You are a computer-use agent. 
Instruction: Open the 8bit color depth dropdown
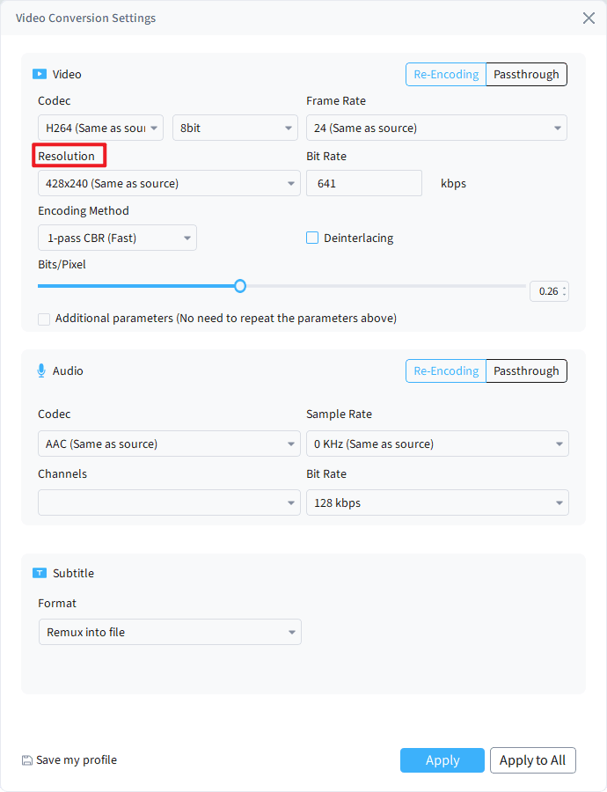[x=234, y=127]
